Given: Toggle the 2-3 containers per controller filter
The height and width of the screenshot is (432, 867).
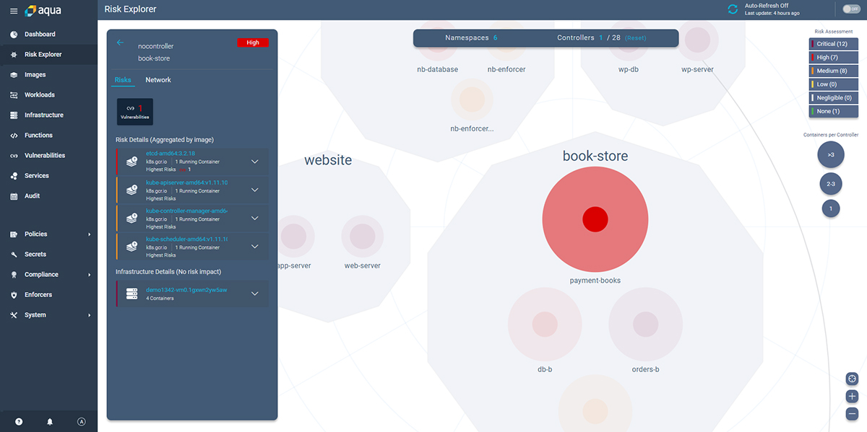Looking at the screenshot, I should 831,185.
